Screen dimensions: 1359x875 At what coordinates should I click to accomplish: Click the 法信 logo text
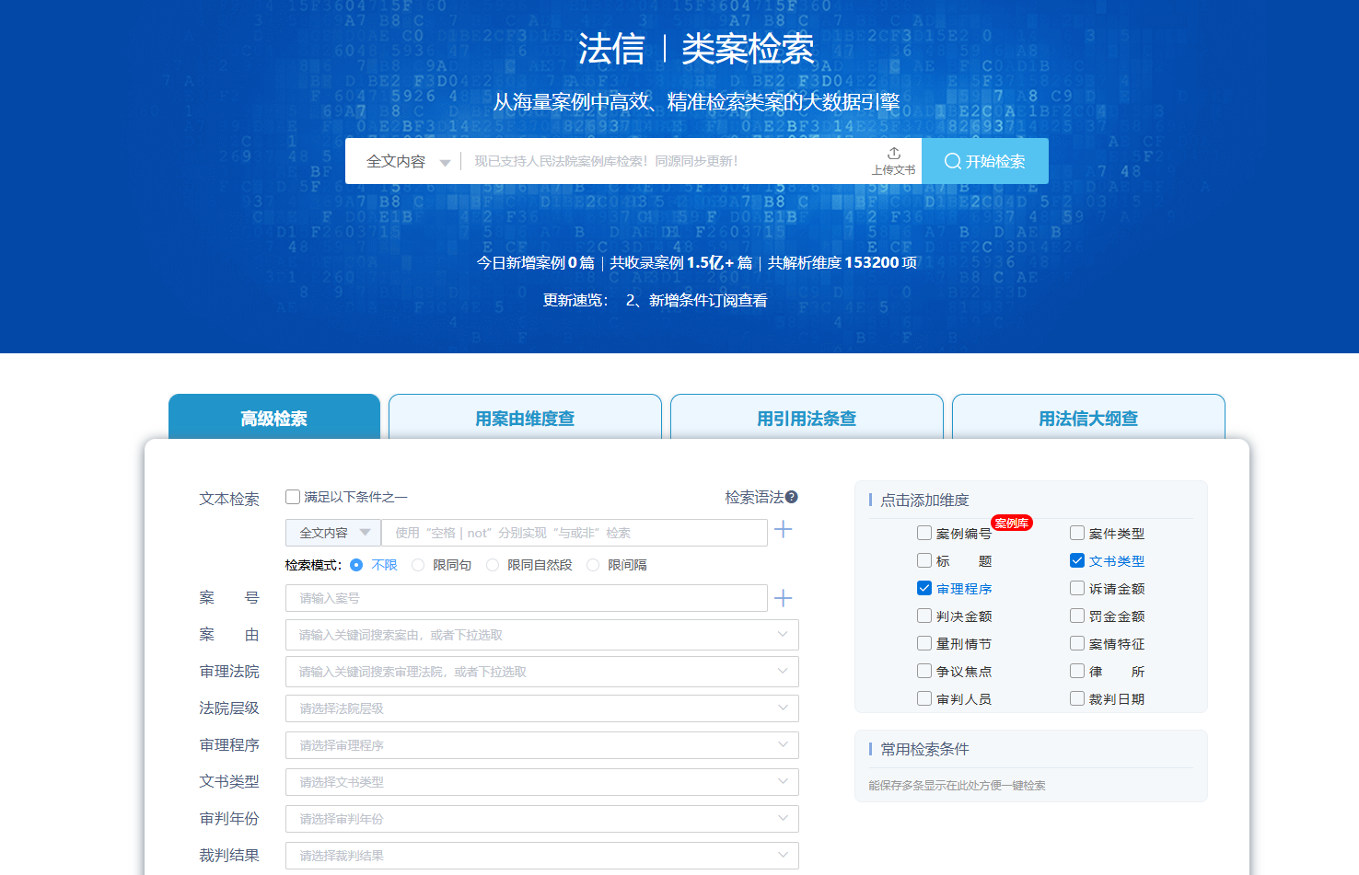611,49
